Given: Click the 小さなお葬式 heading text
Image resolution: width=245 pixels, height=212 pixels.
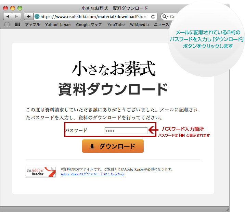Looking at the screenshot, I should point(113,69).
